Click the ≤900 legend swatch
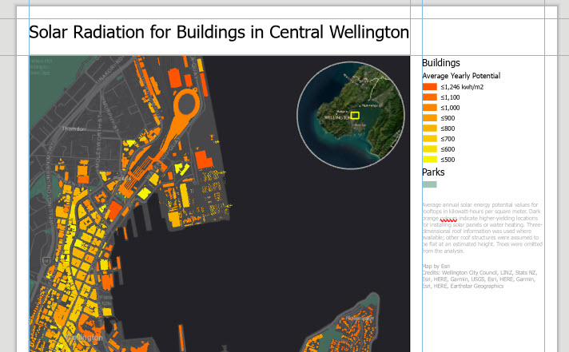The width and height of the screenshot is (569, 352). (x=430, y=118)
